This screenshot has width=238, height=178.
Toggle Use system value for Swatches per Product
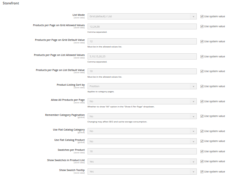point(202,152)
